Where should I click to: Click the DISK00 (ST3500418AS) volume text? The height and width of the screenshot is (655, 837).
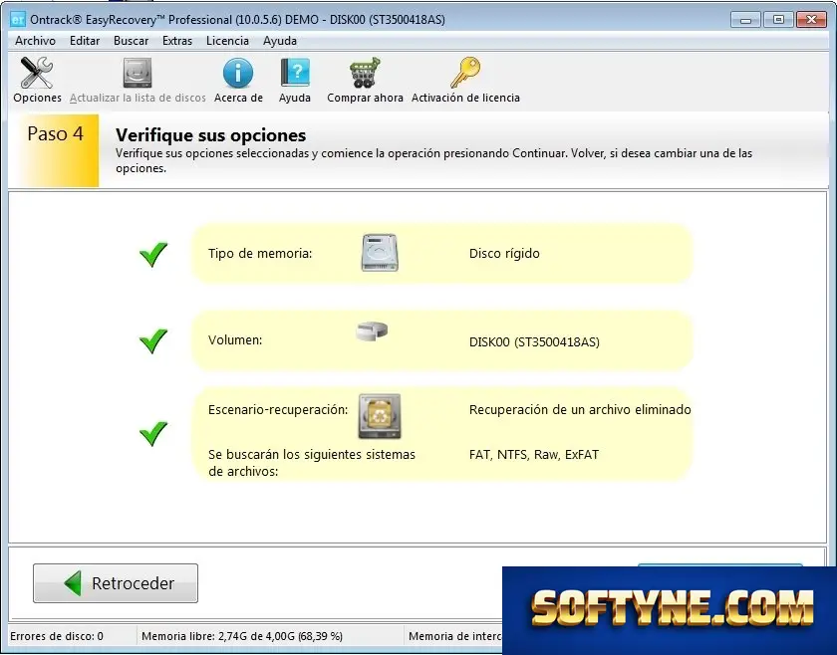point(534,341)
